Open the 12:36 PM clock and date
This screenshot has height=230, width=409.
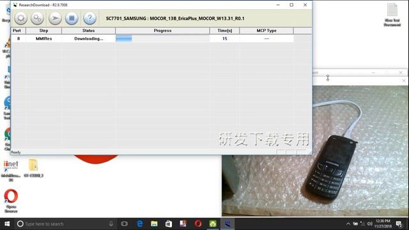point(383,224)
